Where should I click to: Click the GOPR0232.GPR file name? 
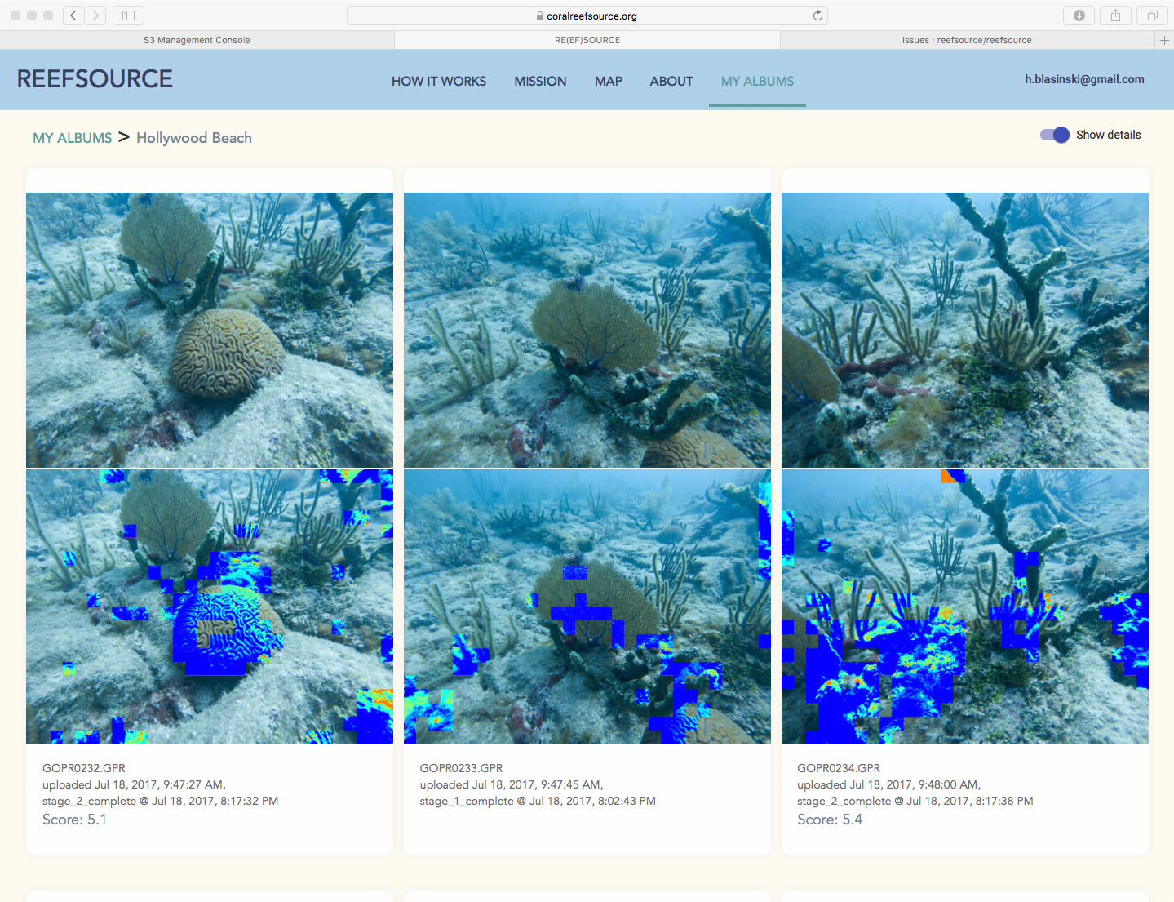[x=84, y=768]
